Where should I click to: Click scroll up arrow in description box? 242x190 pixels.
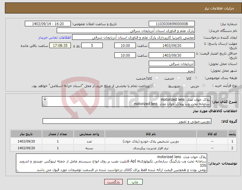45,98
